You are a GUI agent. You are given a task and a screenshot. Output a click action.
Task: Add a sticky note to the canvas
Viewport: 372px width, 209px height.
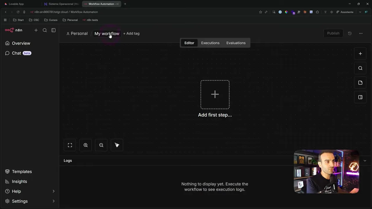point(360,82)
